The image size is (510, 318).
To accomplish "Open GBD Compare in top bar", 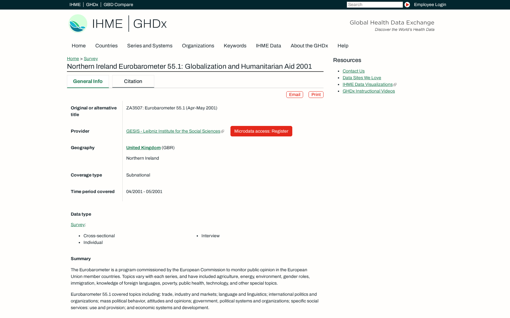I will click(118, 4).
